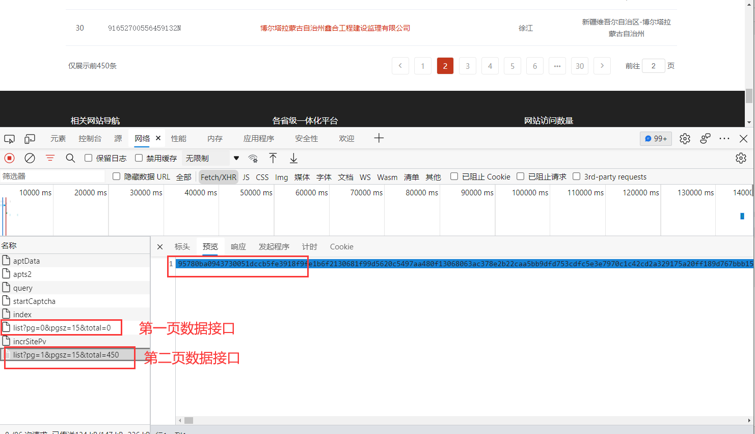The height and width of the screenshot is (434, 755).
Task: Toggle the network filter funnel icon
Action: pyautogui.click(x=50, y=158)
